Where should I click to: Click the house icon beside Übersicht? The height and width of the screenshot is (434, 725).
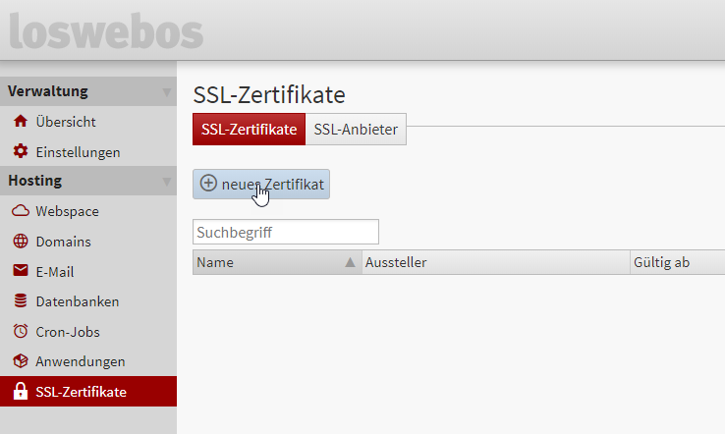(20, 122)
